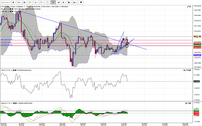The image size is (202, 126).
Task: Toggle visibility of the main candlestick series
Action: 25,6
